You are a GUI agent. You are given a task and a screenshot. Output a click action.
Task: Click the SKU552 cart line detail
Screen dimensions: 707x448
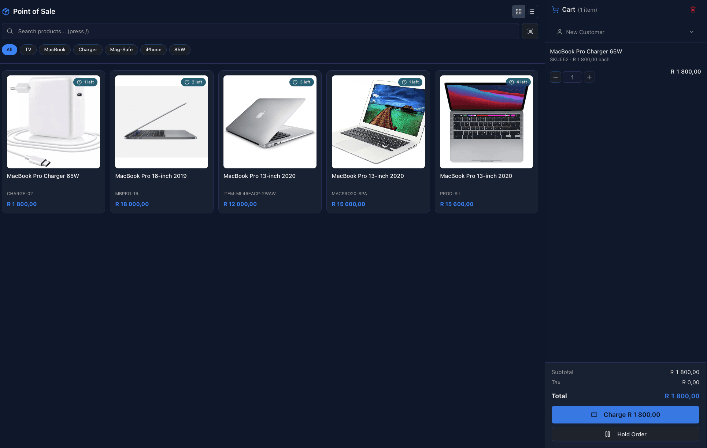click(x=580, y=60)
